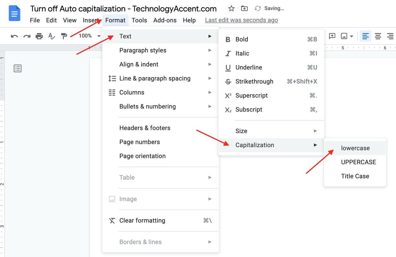Open the zoom percentage dropdown
Image resolution: width=396 pixels, height=257 pixels.
[88, 36]
